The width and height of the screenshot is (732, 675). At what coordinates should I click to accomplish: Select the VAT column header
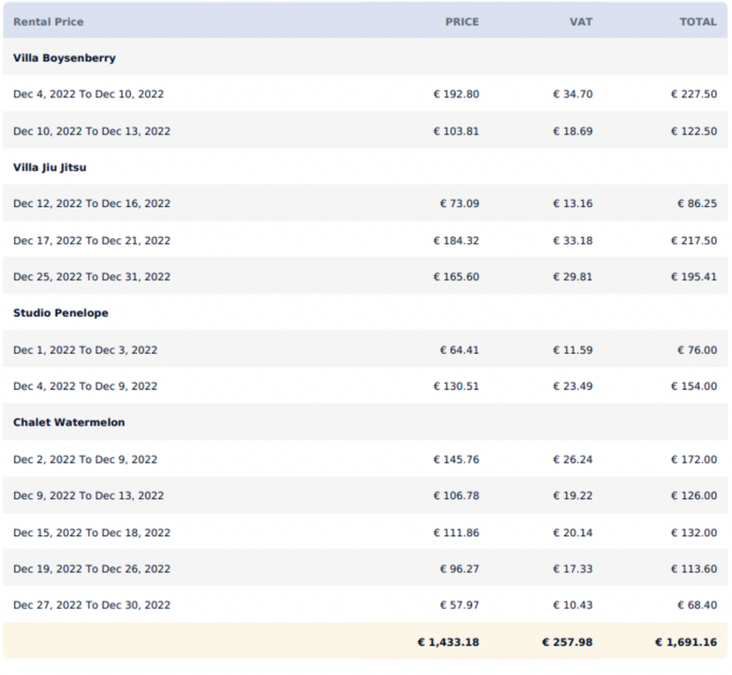point(580,21)
